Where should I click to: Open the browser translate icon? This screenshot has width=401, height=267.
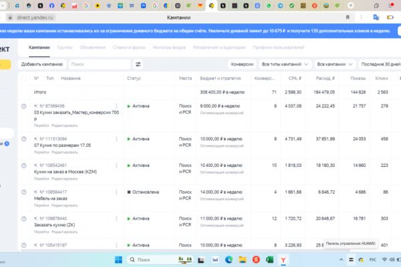coord(376,17)
